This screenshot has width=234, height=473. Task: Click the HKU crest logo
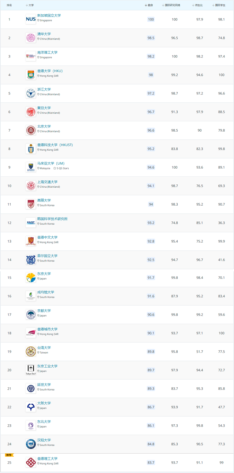[x=31, y=75]
